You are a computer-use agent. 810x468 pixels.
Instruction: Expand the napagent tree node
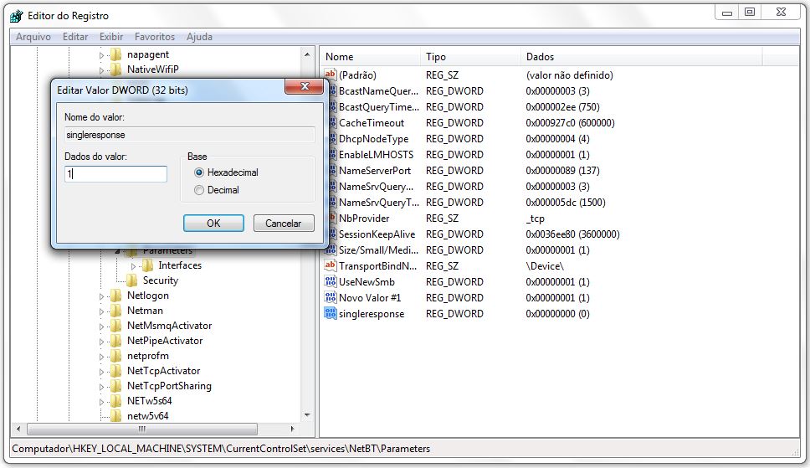pyautogui.click(x=103, y=55)
